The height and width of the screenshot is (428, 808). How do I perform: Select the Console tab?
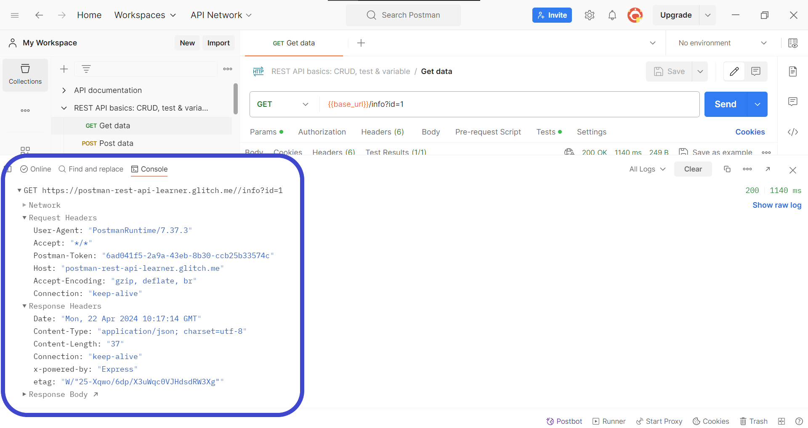149,169
